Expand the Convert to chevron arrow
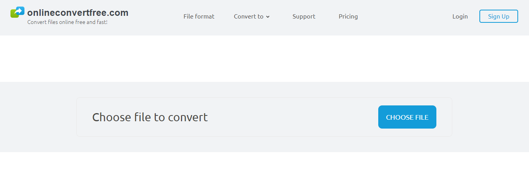This screenshot has height=178, width=529. click(268, 17)
